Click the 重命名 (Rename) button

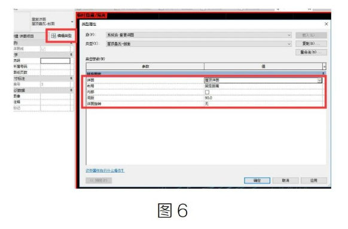(x=311, y=52)
